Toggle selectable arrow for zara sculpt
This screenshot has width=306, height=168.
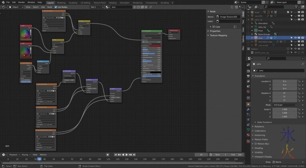291,45
